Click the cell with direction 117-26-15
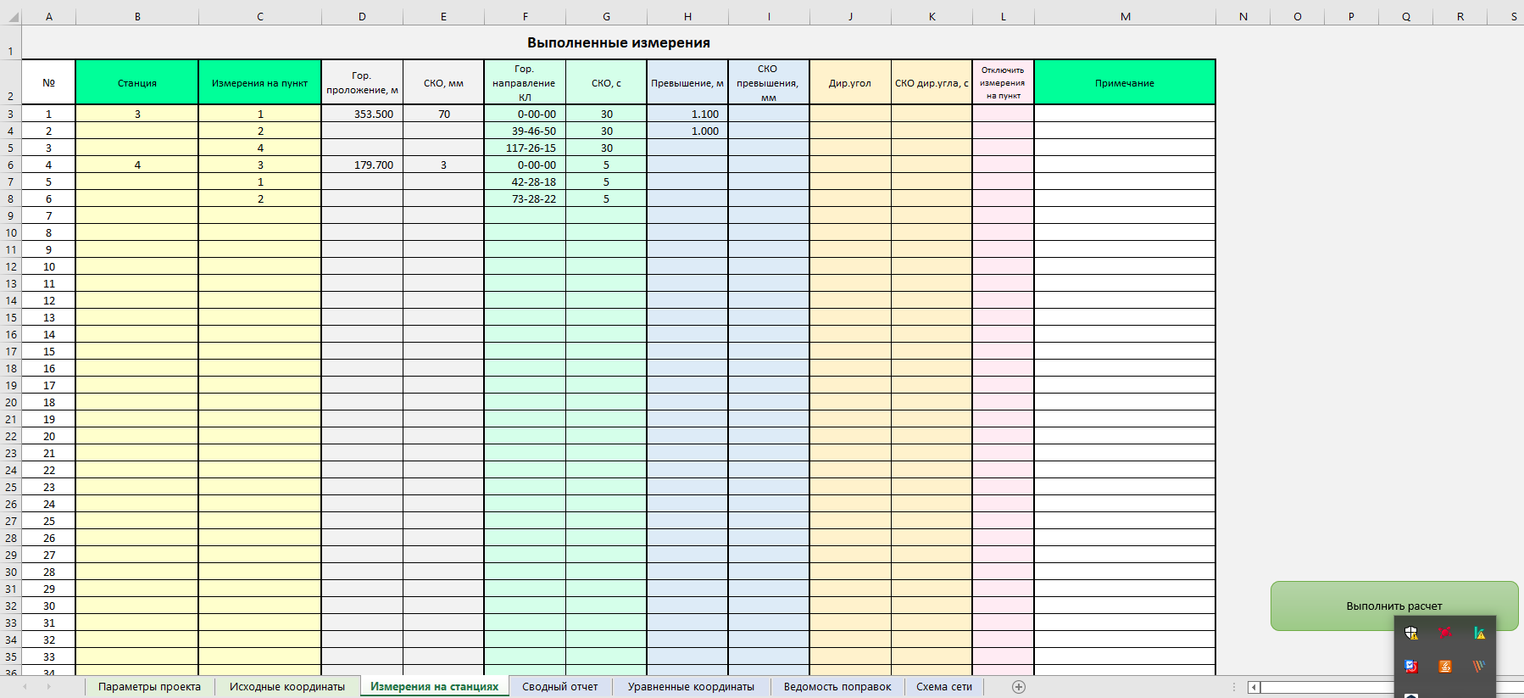The image size is (1524, 698). 525,148
